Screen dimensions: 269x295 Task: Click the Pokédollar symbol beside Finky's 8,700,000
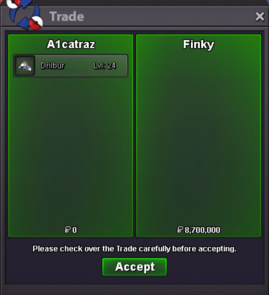tap(180, 230)
